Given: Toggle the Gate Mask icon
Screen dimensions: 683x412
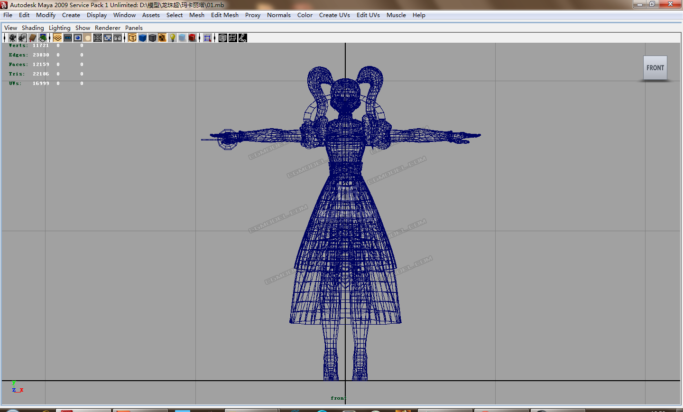Looking at the screenshot, I should click(x=88, y=37).
